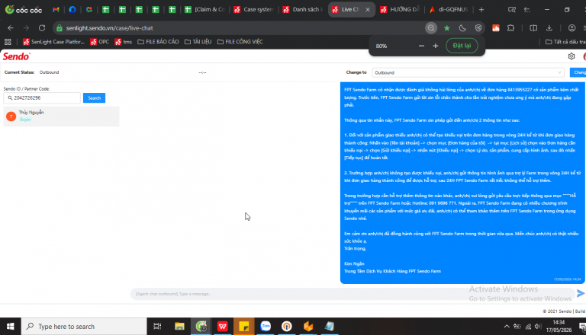Screen dimensions: 586x335
Task: Click the zoom magnifier in address bar
Action: (431, 28)
